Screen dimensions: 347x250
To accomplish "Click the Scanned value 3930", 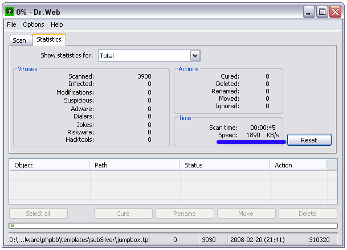I will tap(144, 76).
